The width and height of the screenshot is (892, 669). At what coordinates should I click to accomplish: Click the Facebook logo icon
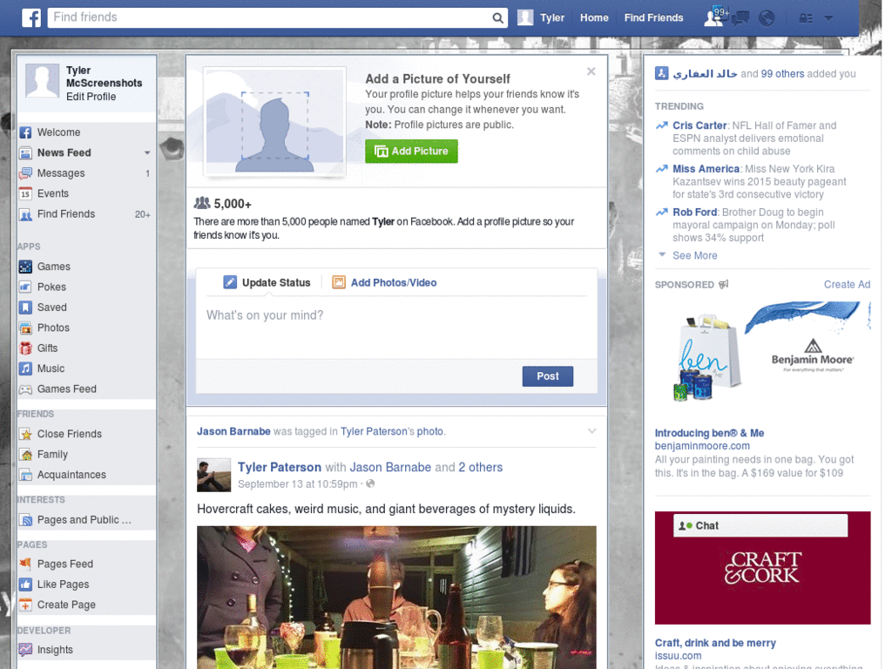tap(31, 17)
